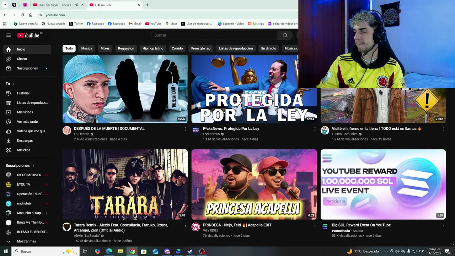Open a new browser tab
The width and height of the screenshot is (455, 256).
coord(148,5)
